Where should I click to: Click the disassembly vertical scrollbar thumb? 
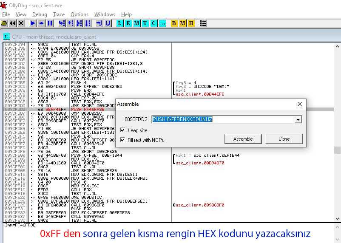point(337,150)
